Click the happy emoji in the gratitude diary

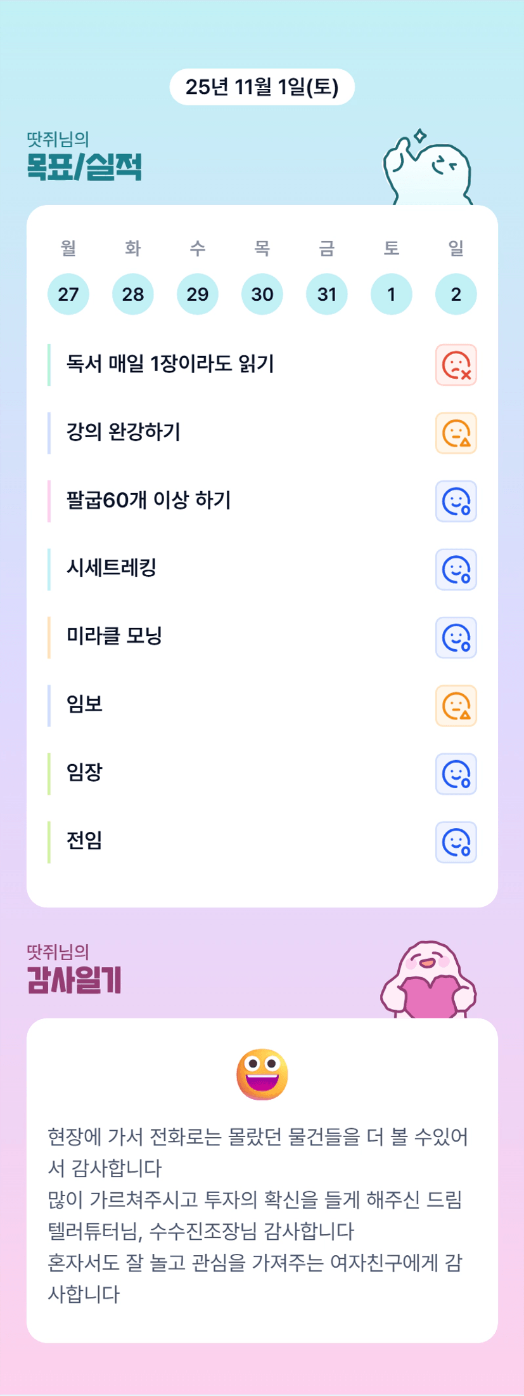click(x=262, y=1074)
